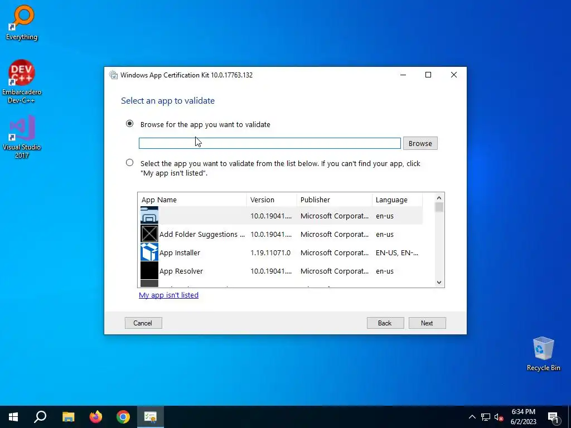Open network status tray icon
Viewport: 571px width, 428px height.
[x=486, y=417]
